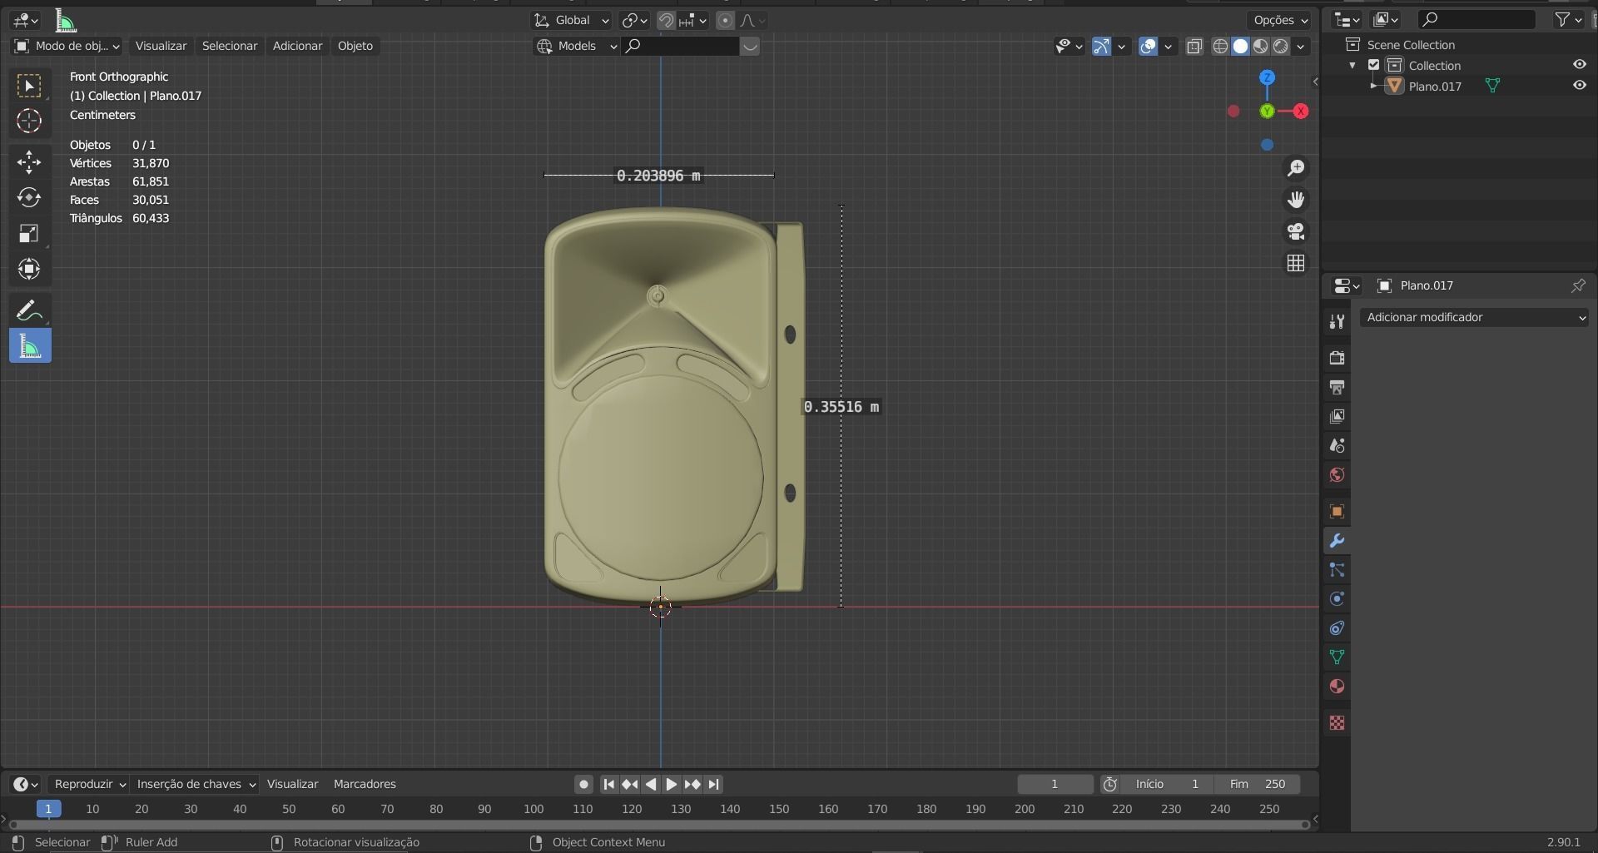Open Inserção de chaves dropdown
Screen dimensions: 1598x853
pyautogui.click(x=196, y=784)
